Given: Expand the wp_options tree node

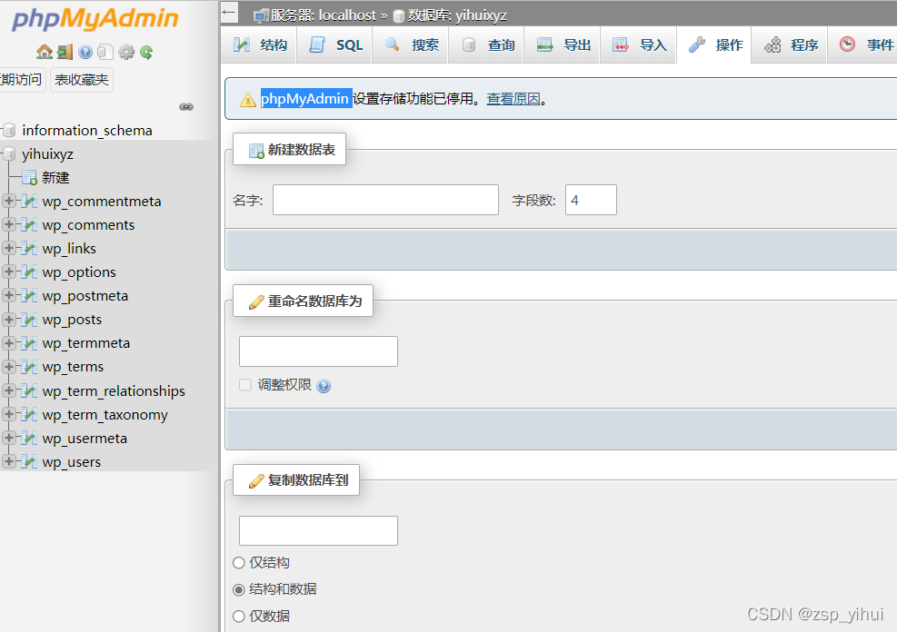Looking at the screenshot, I should (x=8, y=272).
